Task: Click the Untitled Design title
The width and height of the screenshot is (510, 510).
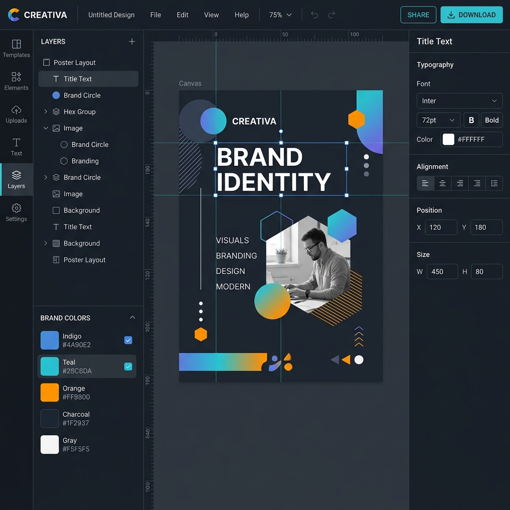Action: click(x=111, y=15)
